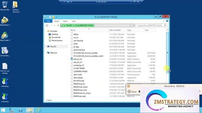Switch to the View ribbon tab
Screen dimensions: 202x113
pyautogui.click(x=74, y=21)
